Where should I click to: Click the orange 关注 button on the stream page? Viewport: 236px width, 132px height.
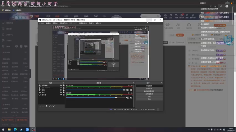coord(180,35)
